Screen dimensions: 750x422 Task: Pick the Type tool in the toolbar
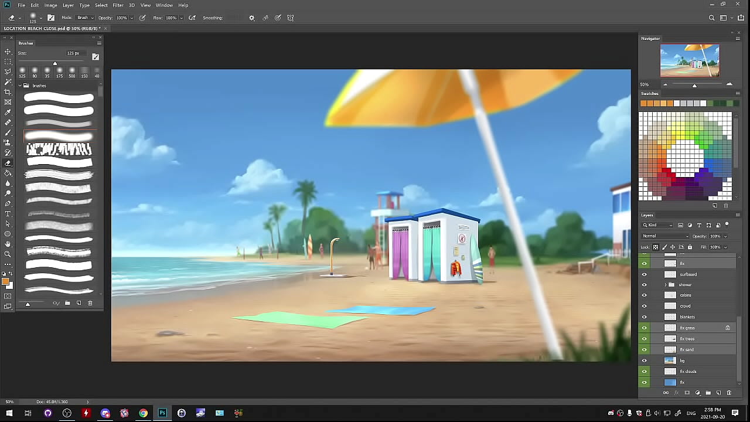[8, 214]
